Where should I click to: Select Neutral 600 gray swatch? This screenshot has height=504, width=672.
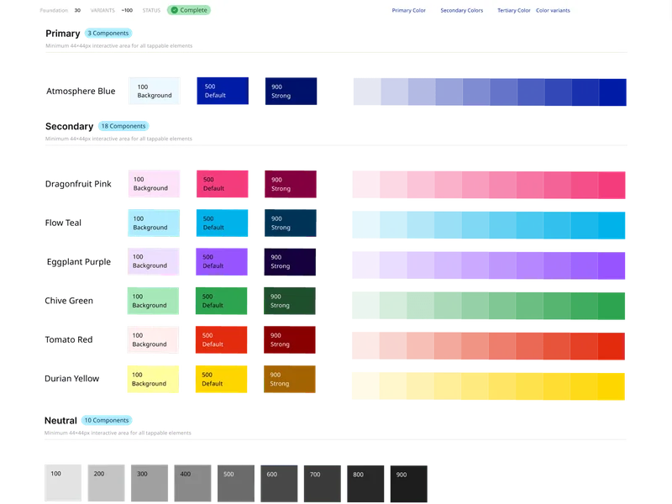pos(279,484)
